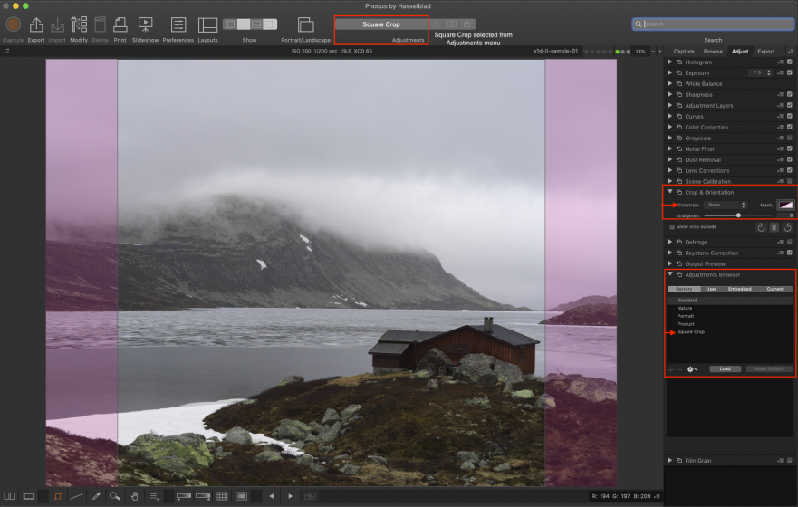The height and width of the screenshot is (507, 798).
Task: Toggle the Curves checkbox
Action: coord(790,117)
